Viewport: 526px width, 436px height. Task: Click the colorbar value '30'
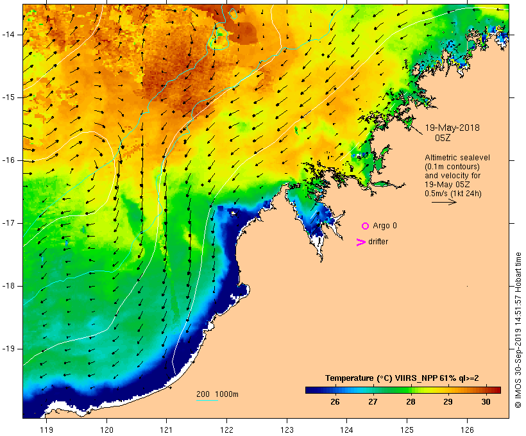coord(486,401)
